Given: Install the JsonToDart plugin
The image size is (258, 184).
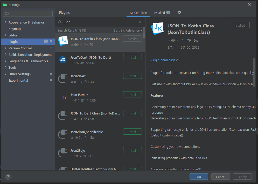Looking at the screenshot, I should click(x=133, y=57).
